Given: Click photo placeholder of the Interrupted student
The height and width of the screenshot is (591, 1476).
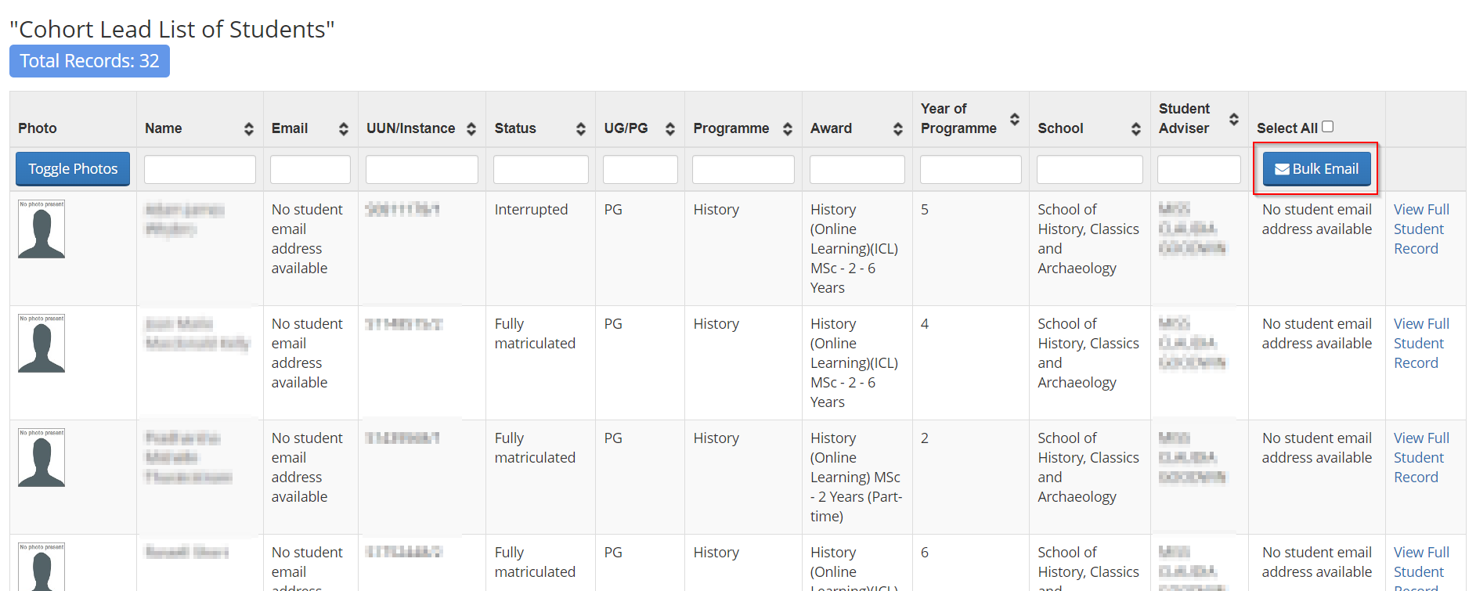Looking at the screenshot, I should tap(42, 229).
